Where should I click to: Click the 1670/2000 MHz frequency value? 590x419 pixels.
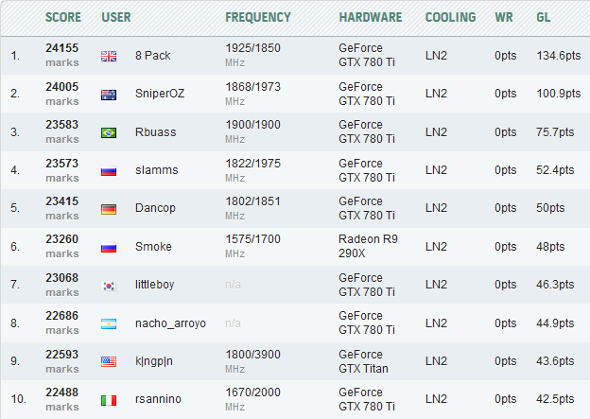tap(252, 399)
